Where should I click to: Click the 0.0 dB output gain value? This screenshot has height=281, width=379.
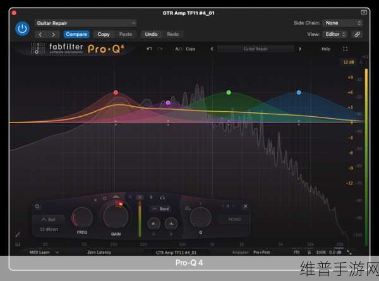pos(335,253)
